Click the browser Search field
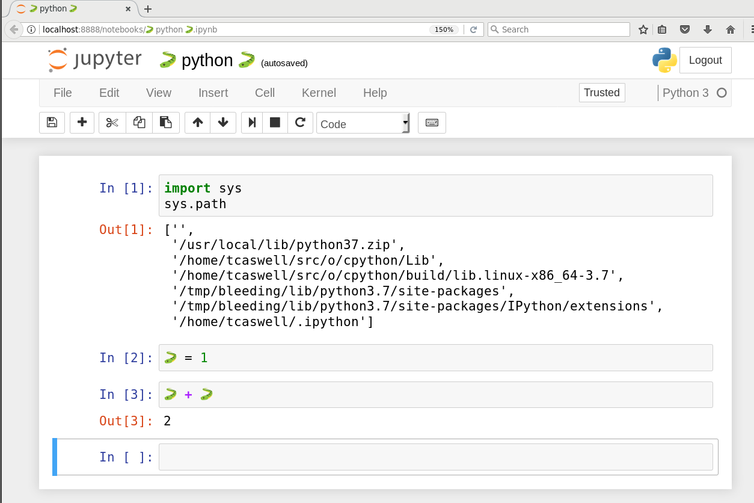This screenshot has height=503, width=754. pos(559,29)
